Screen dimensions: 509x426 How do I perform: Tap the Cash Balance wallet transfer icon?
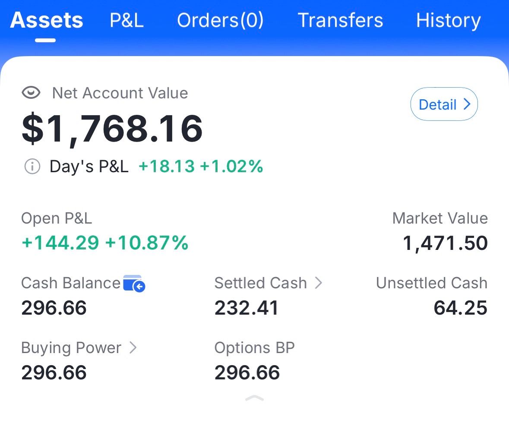pos(134,284)
